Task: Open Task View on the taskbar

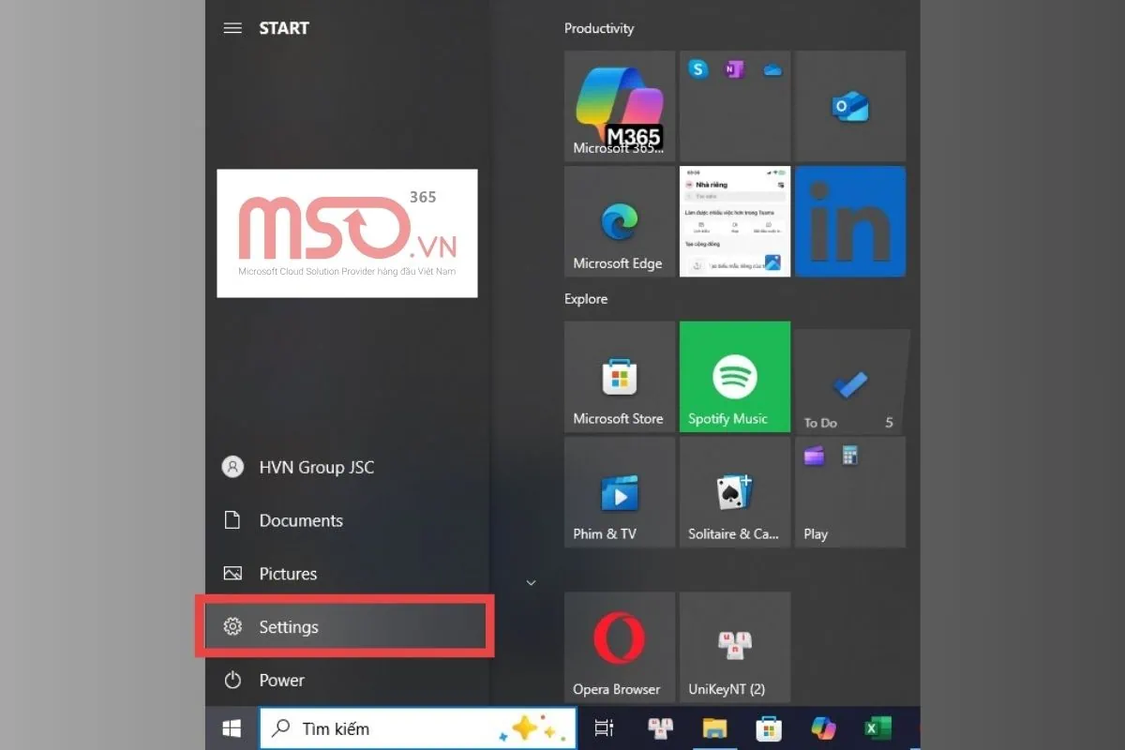Action: pyautogui.click(x=604, y=727)
